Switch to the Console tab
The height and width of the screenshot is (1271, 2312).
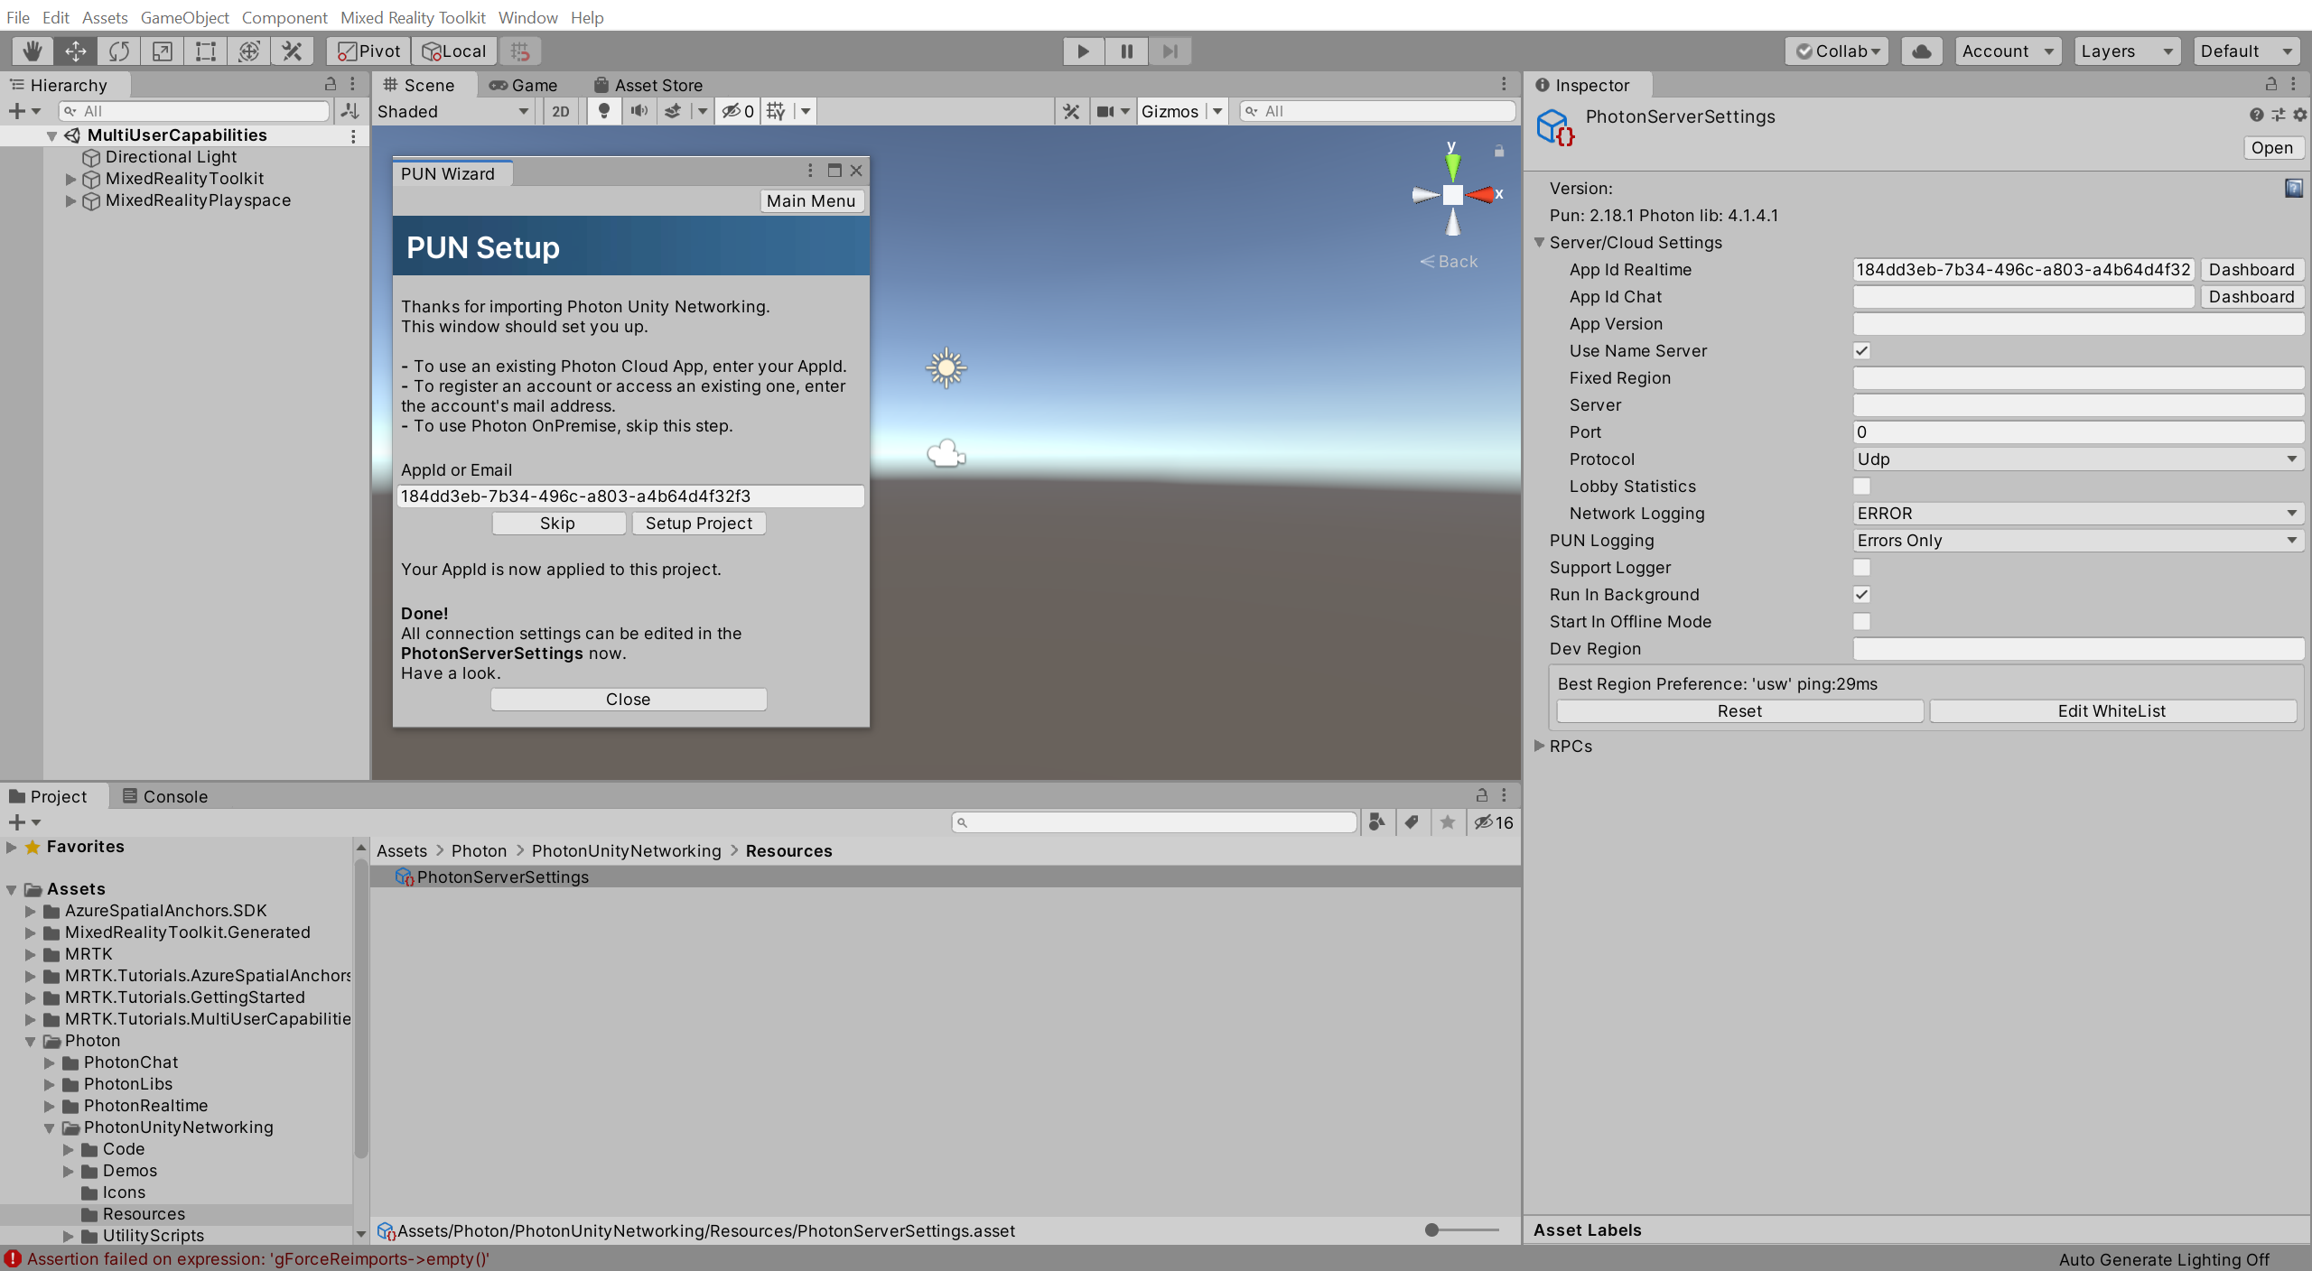coord(165,796)
